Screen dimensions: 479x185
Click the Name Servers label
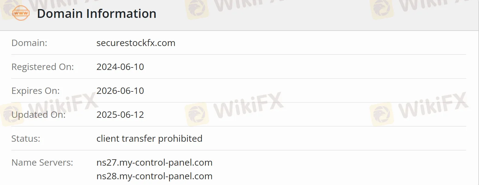(x=42, y=163)
